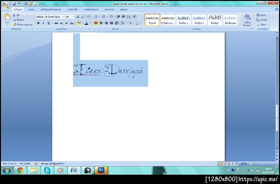Clear formatting with the eraser icon

[89, 17]
